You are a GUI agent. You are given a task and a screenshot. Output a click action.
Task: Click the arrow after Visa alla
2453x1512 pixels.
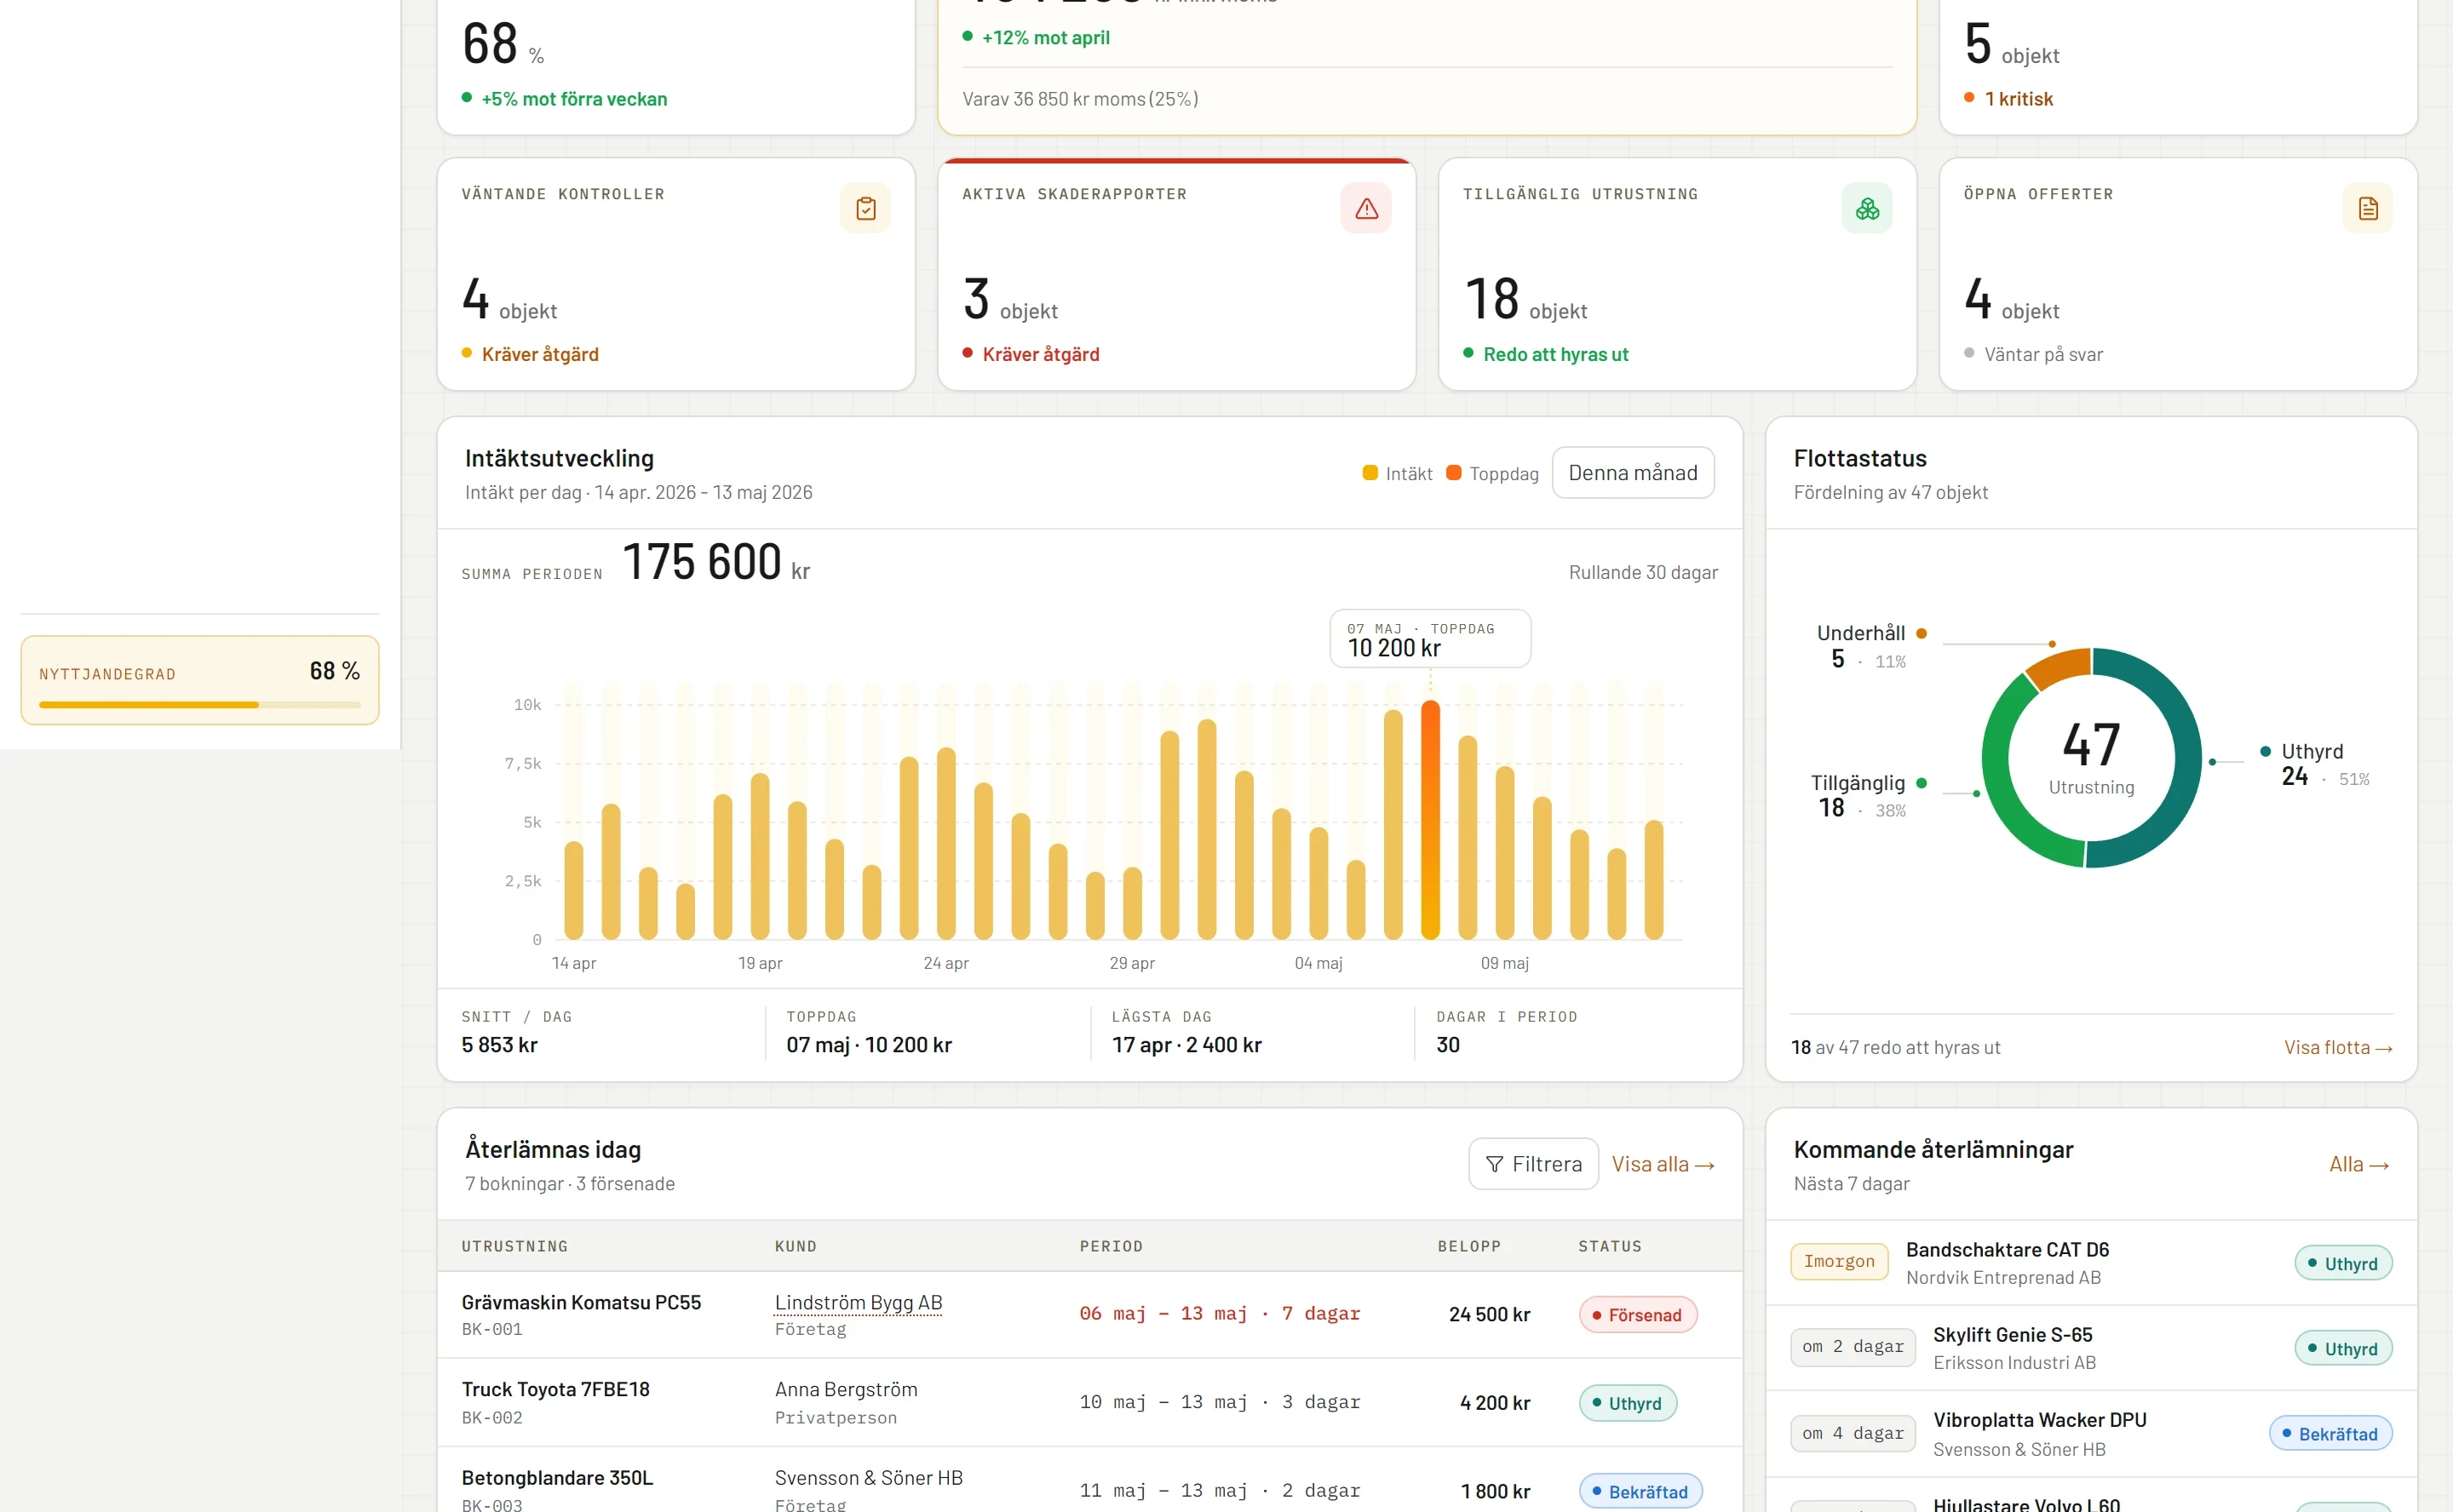pos(1704,1165)
